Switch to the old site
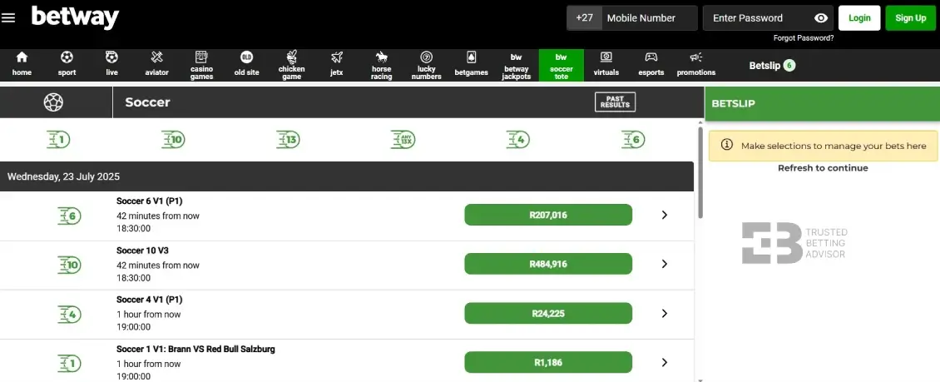Viewport: 940px width, 382px height. [x=246, y=65]
